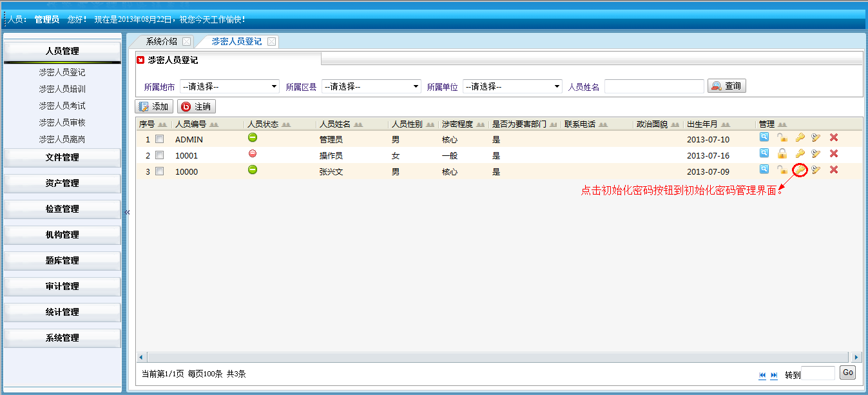Edit the ADMIN record with pencil icon
The height and width of the screenshot is (395, 868).
click(816, 137)
